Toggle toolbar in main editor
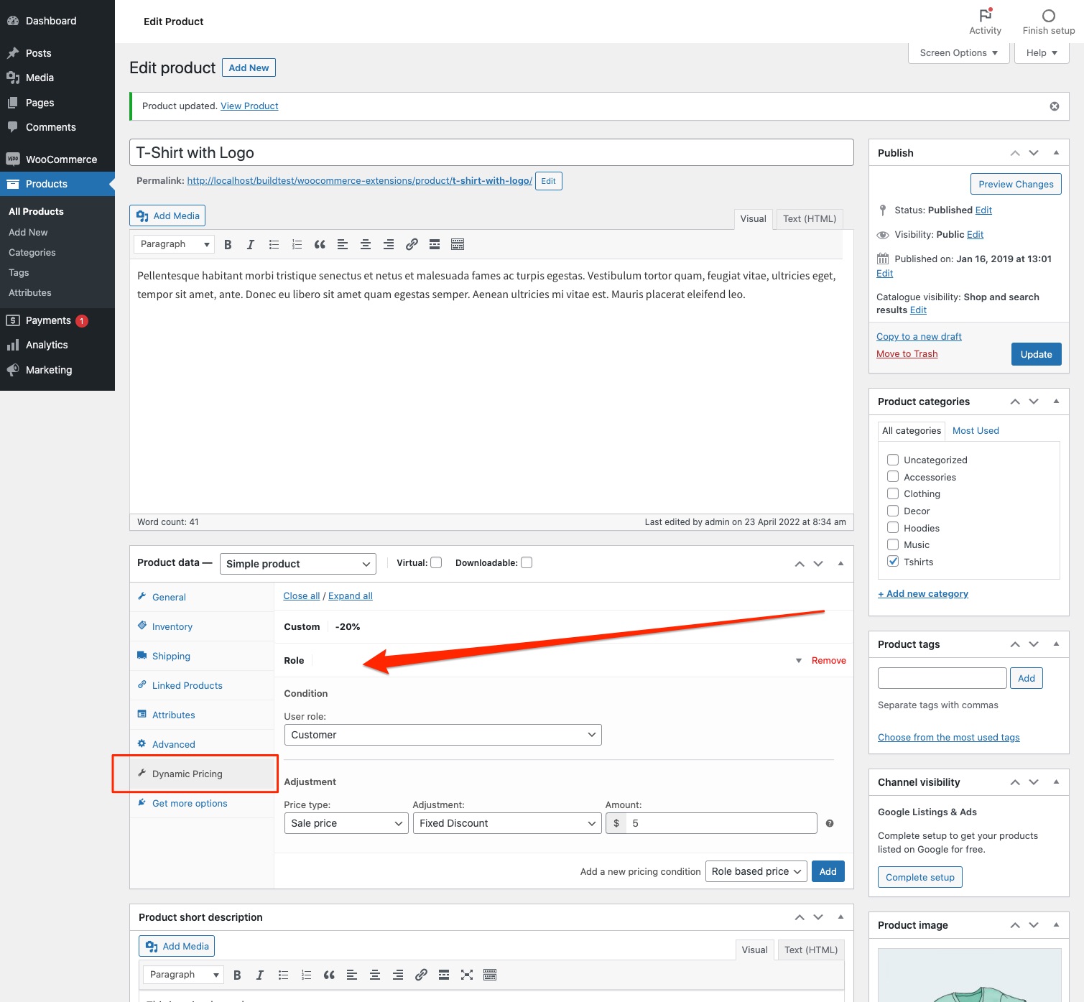Viewport: 1084px width, 1002px height. 458,244
